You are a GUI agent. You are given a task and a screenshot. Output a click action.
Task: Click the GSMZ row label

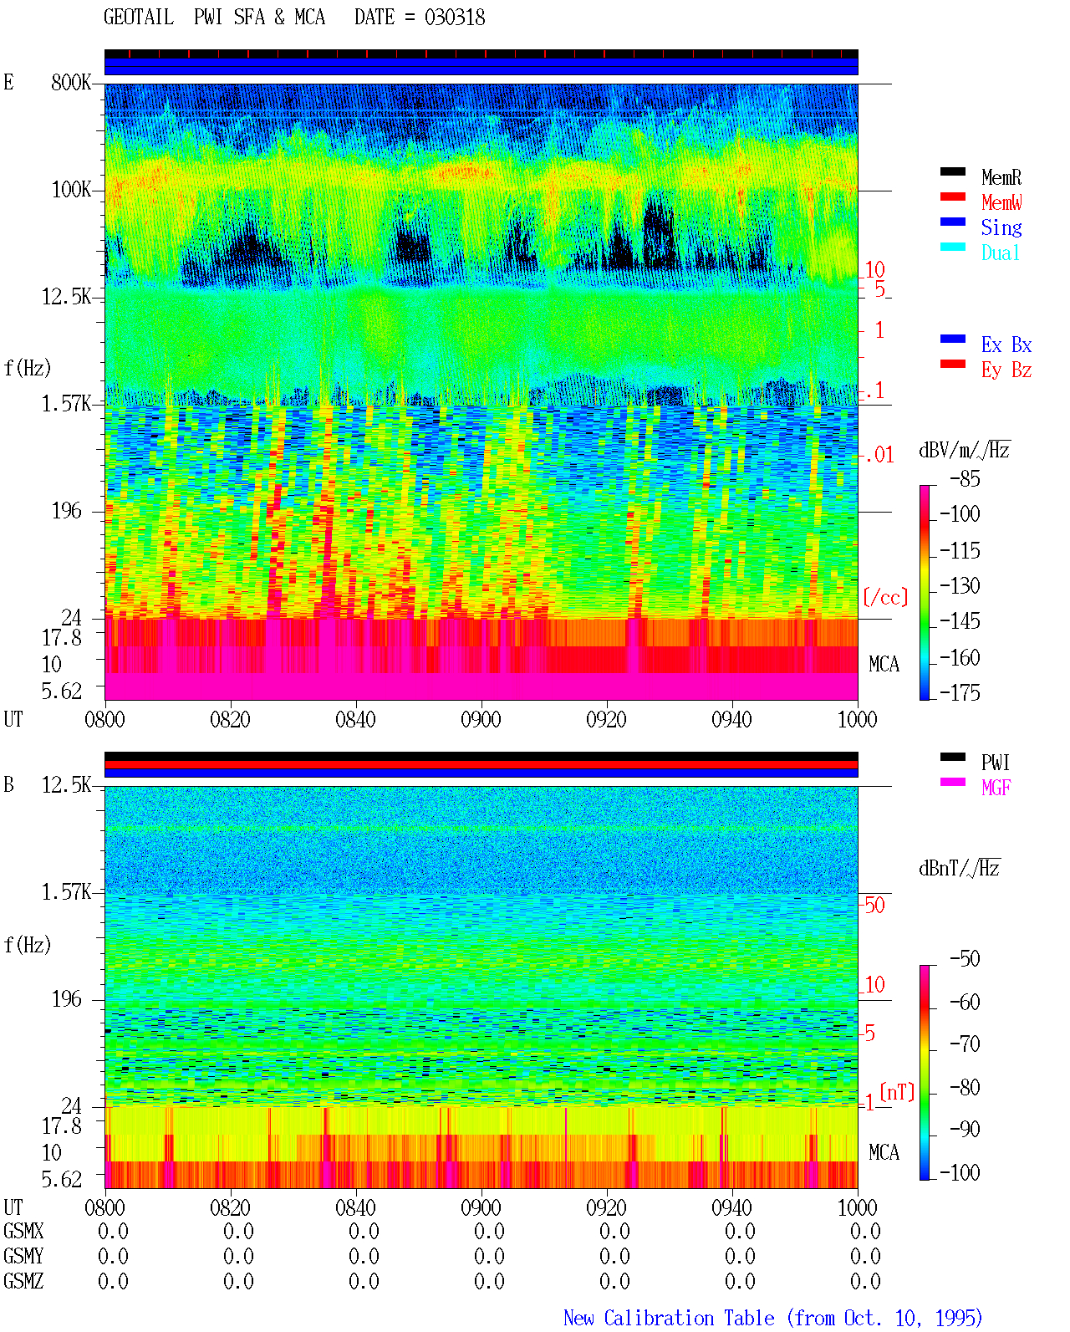click(x=23, y=1282)
